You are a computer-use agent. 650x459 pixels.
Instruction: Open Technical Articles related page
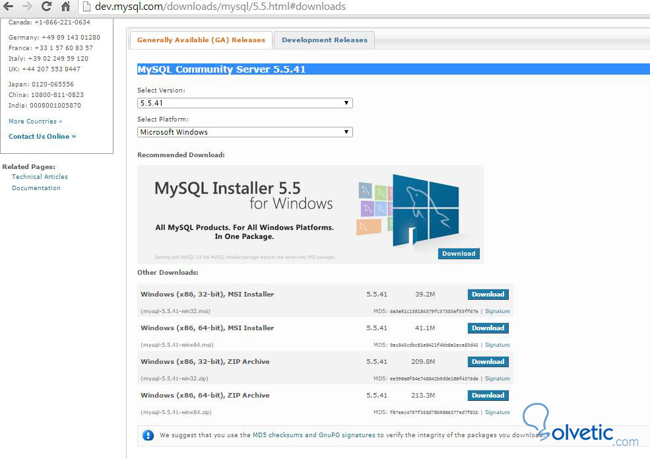click(40, 177)
